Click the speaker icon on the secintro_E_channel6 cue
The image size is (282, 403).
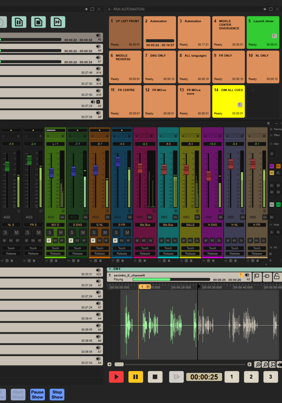(x=247, y=275)
